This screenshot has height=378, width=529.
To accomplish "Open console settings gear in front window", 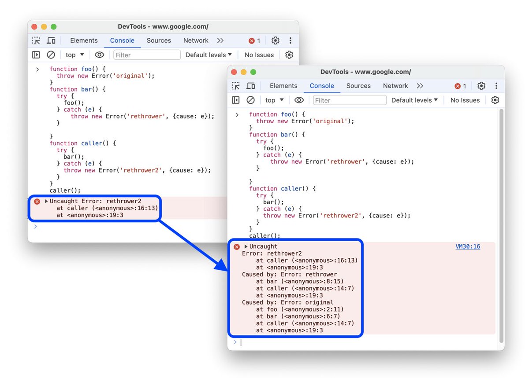I will pyautogui.click(x=495, y=100).
